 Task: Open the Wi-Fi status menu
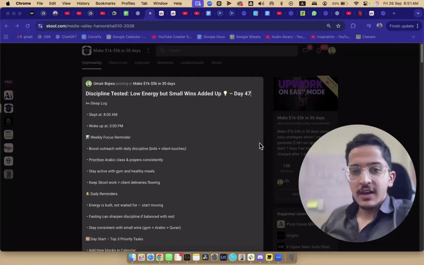357,3
